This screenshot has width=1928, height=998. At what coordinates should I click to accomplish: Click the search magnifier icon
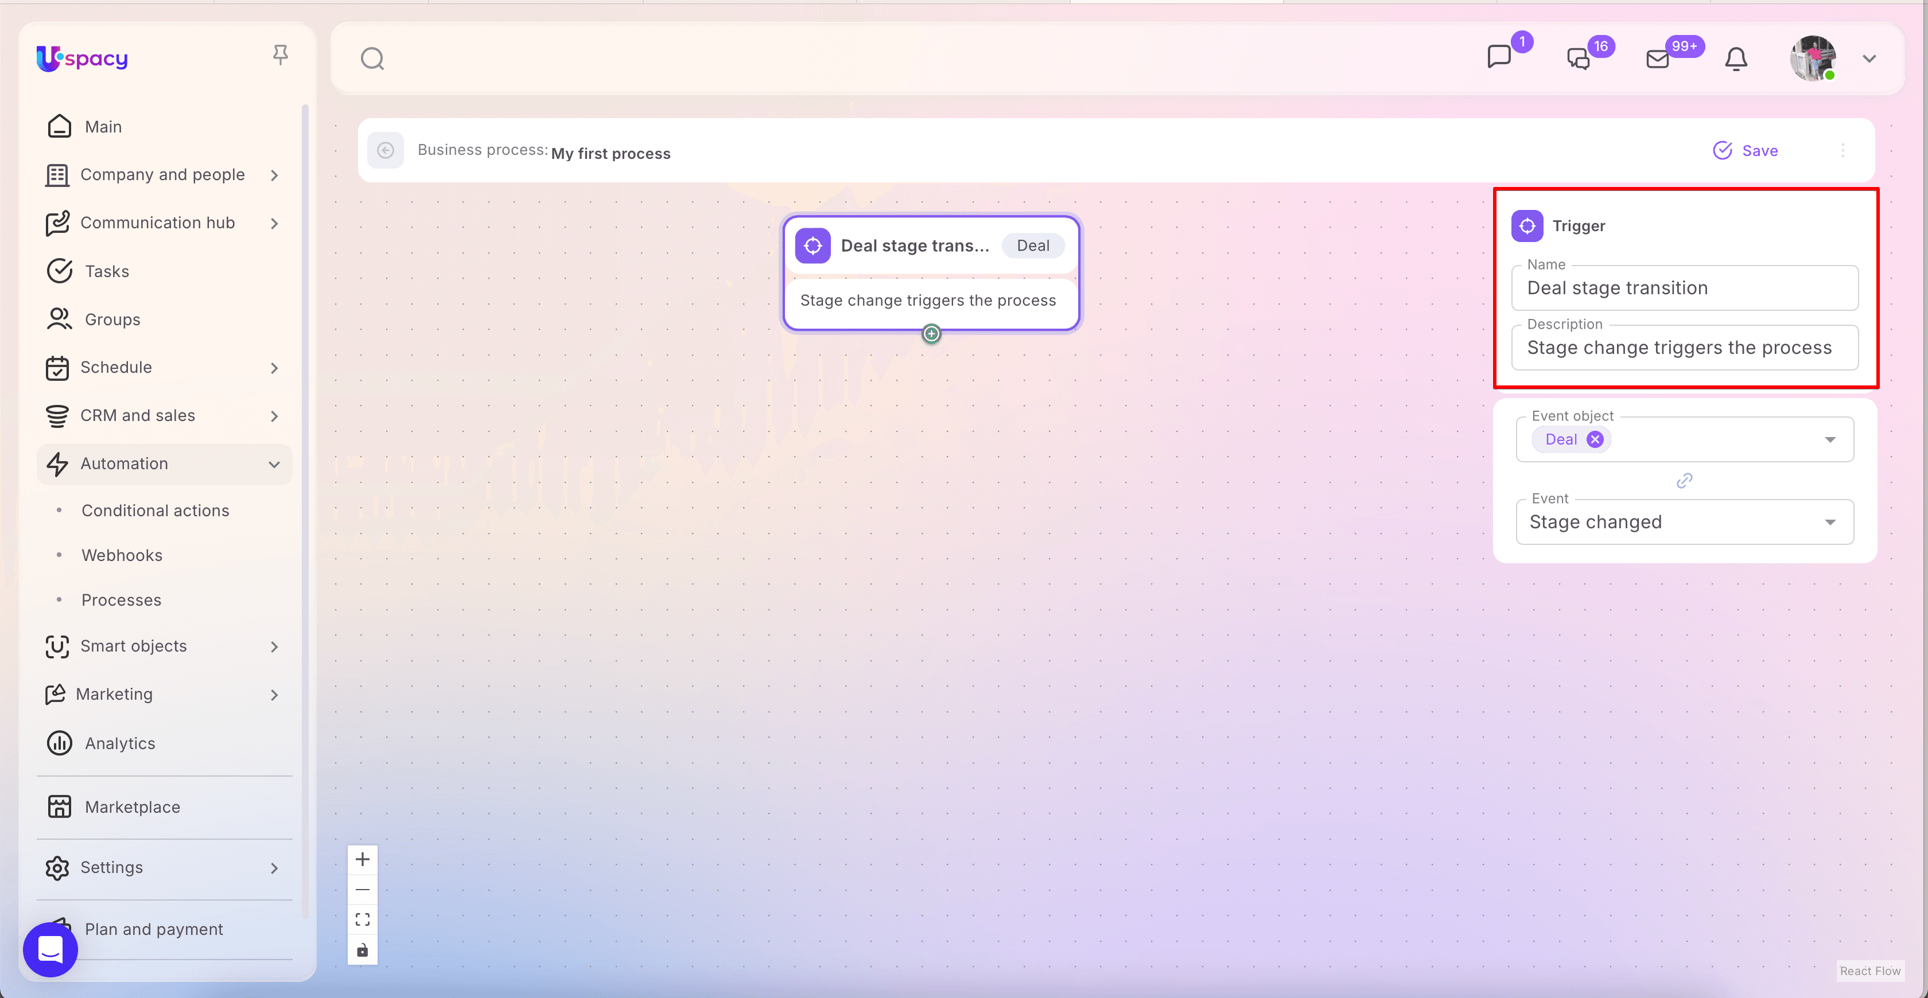pyautogui.click(x=372, y=59)
